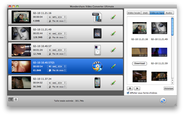Uncheck Afficher sous forme d'icônes

128,93
